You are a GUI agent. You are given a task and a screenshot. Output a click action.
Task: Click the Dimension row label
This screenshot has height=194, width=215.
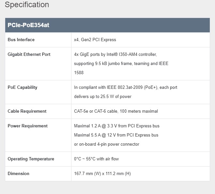click(x=19, y=174)
